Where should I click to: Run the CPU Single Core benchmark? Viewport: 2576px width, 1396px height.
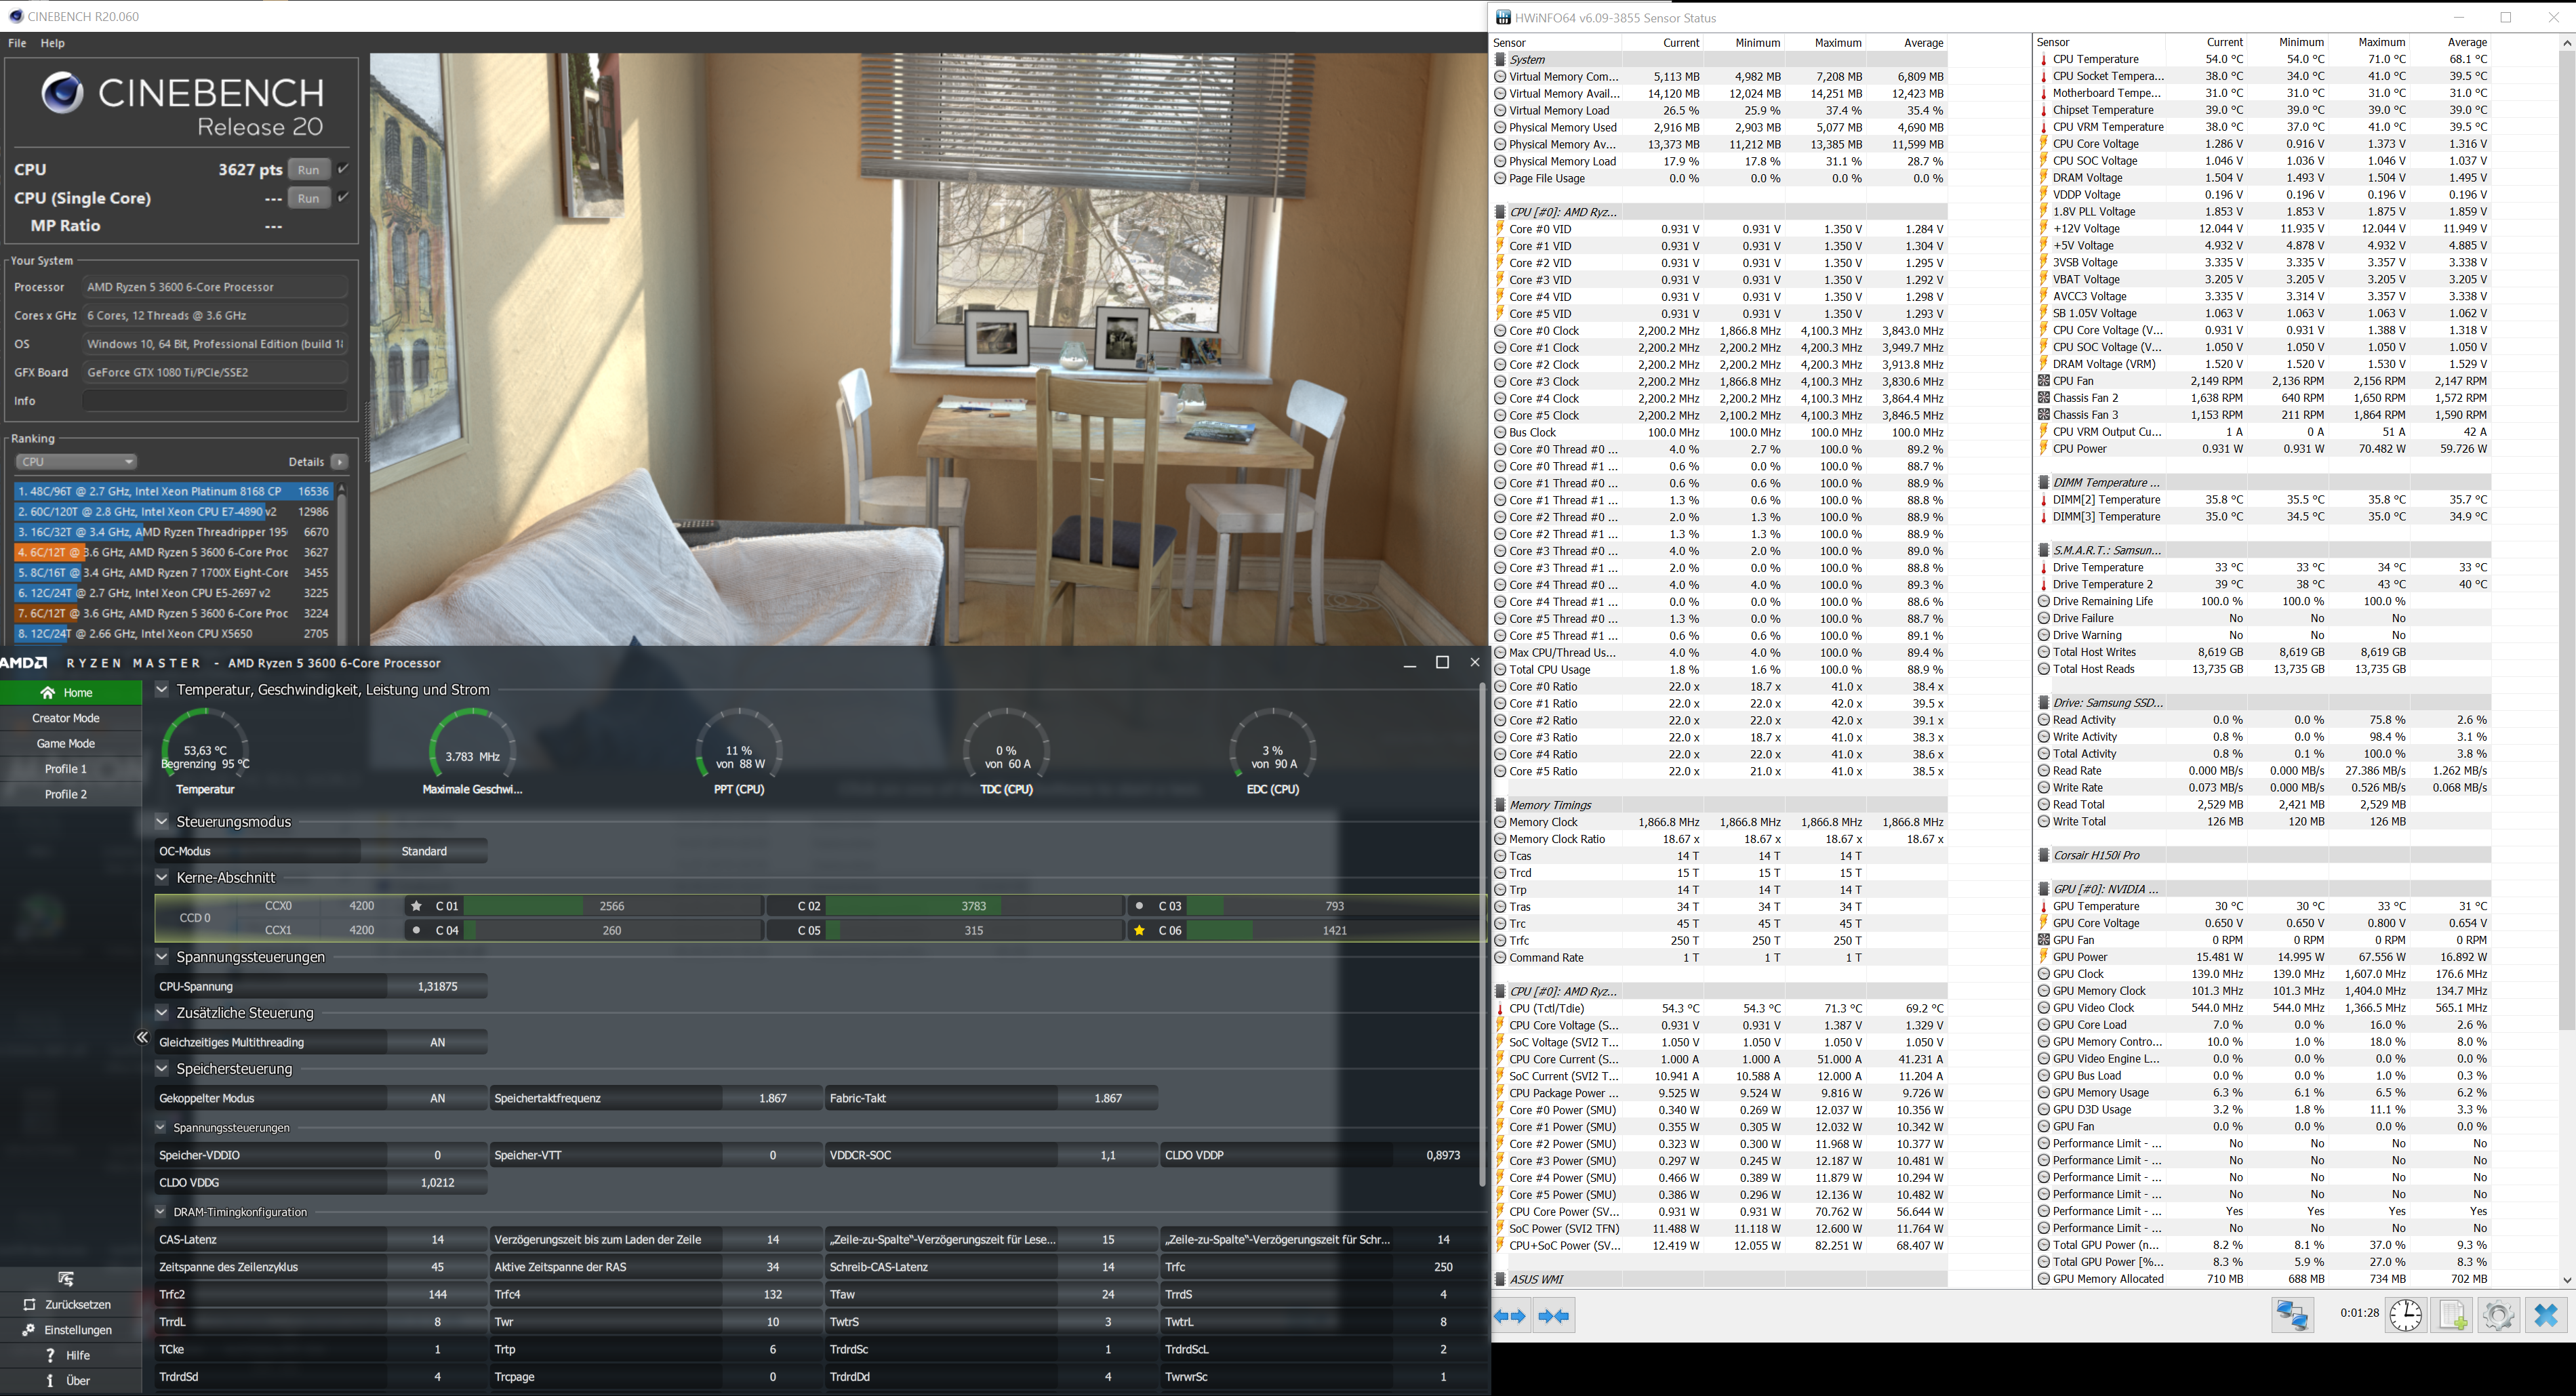point(309,198)
